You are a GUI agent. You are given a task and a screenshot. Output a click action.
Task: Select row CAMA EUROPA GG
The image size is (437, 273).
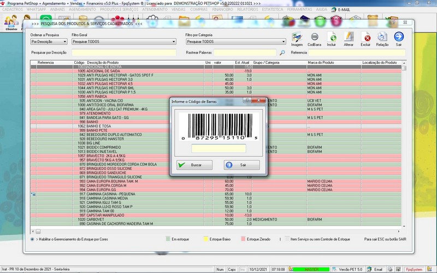click(x=216, y=189)
